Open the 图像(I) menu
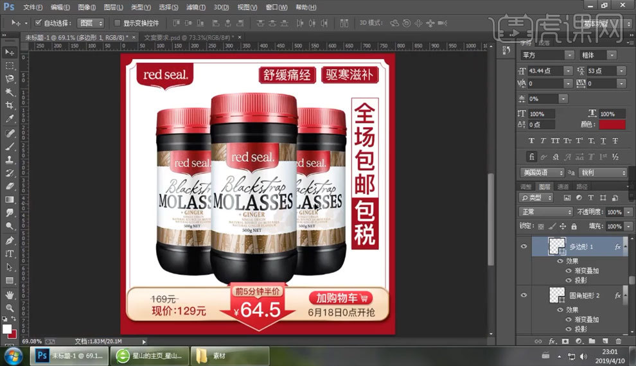The height and width of the screenshot is (366, 636). pyautogui.click(x=86, y=7)
